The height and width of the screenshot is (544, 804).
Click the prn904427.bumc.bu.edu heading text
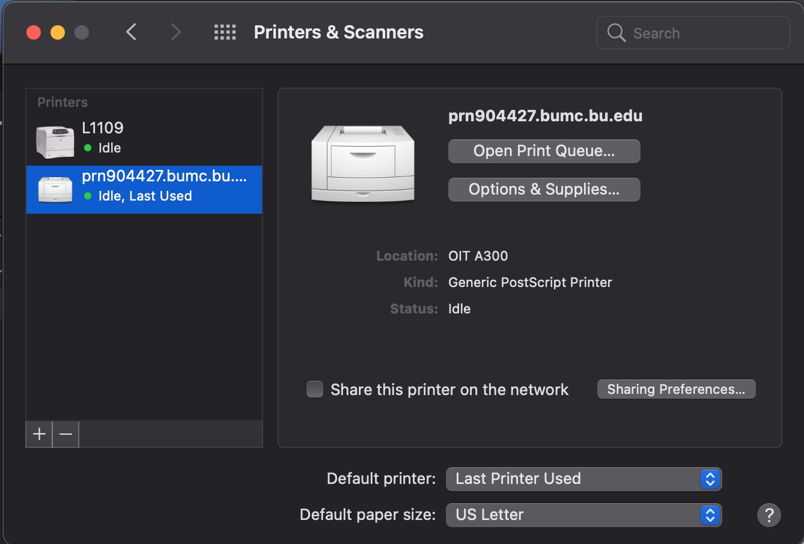coord(546,116)
